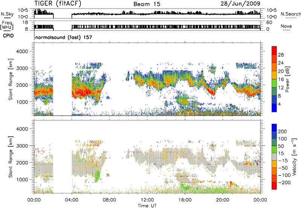Click the N.Search legend label
The image size is (301, 208).
(x=290, y=14)
